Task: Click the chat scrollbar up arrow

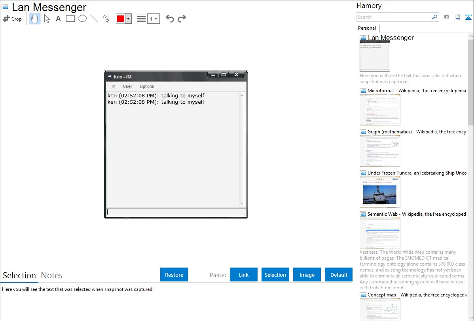Action: tap(242, 95)
